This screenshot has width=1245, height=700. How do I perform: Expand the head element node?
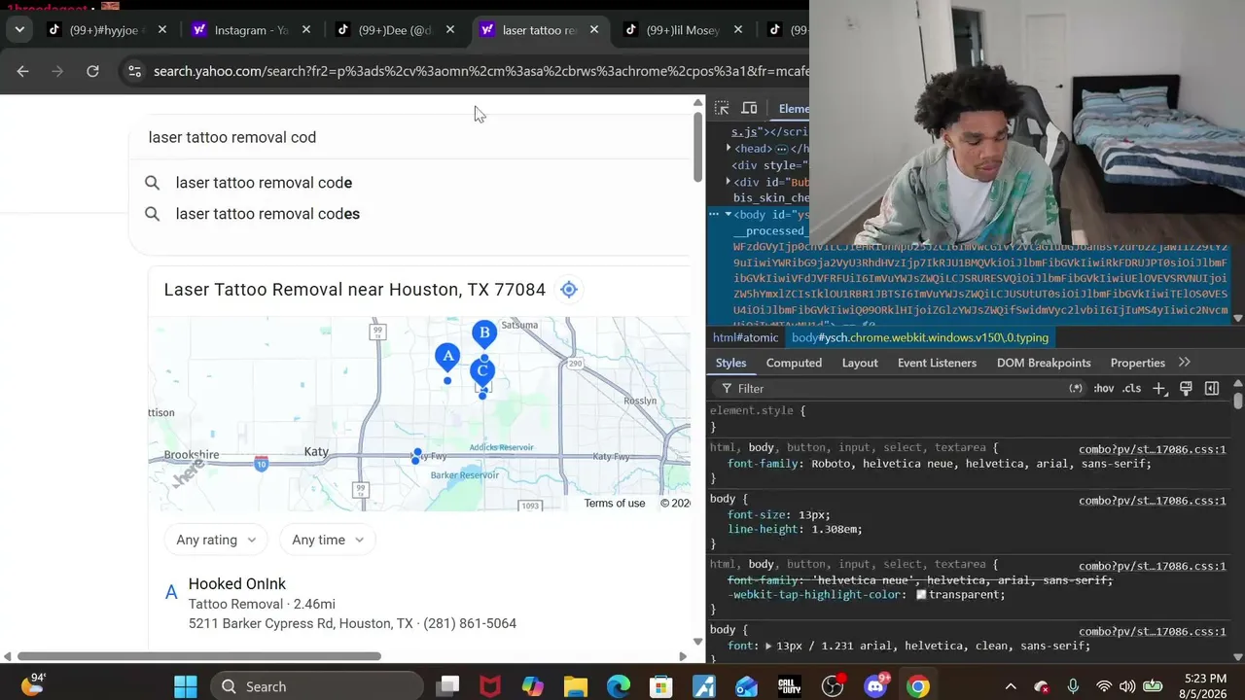(x=729, y=149)
